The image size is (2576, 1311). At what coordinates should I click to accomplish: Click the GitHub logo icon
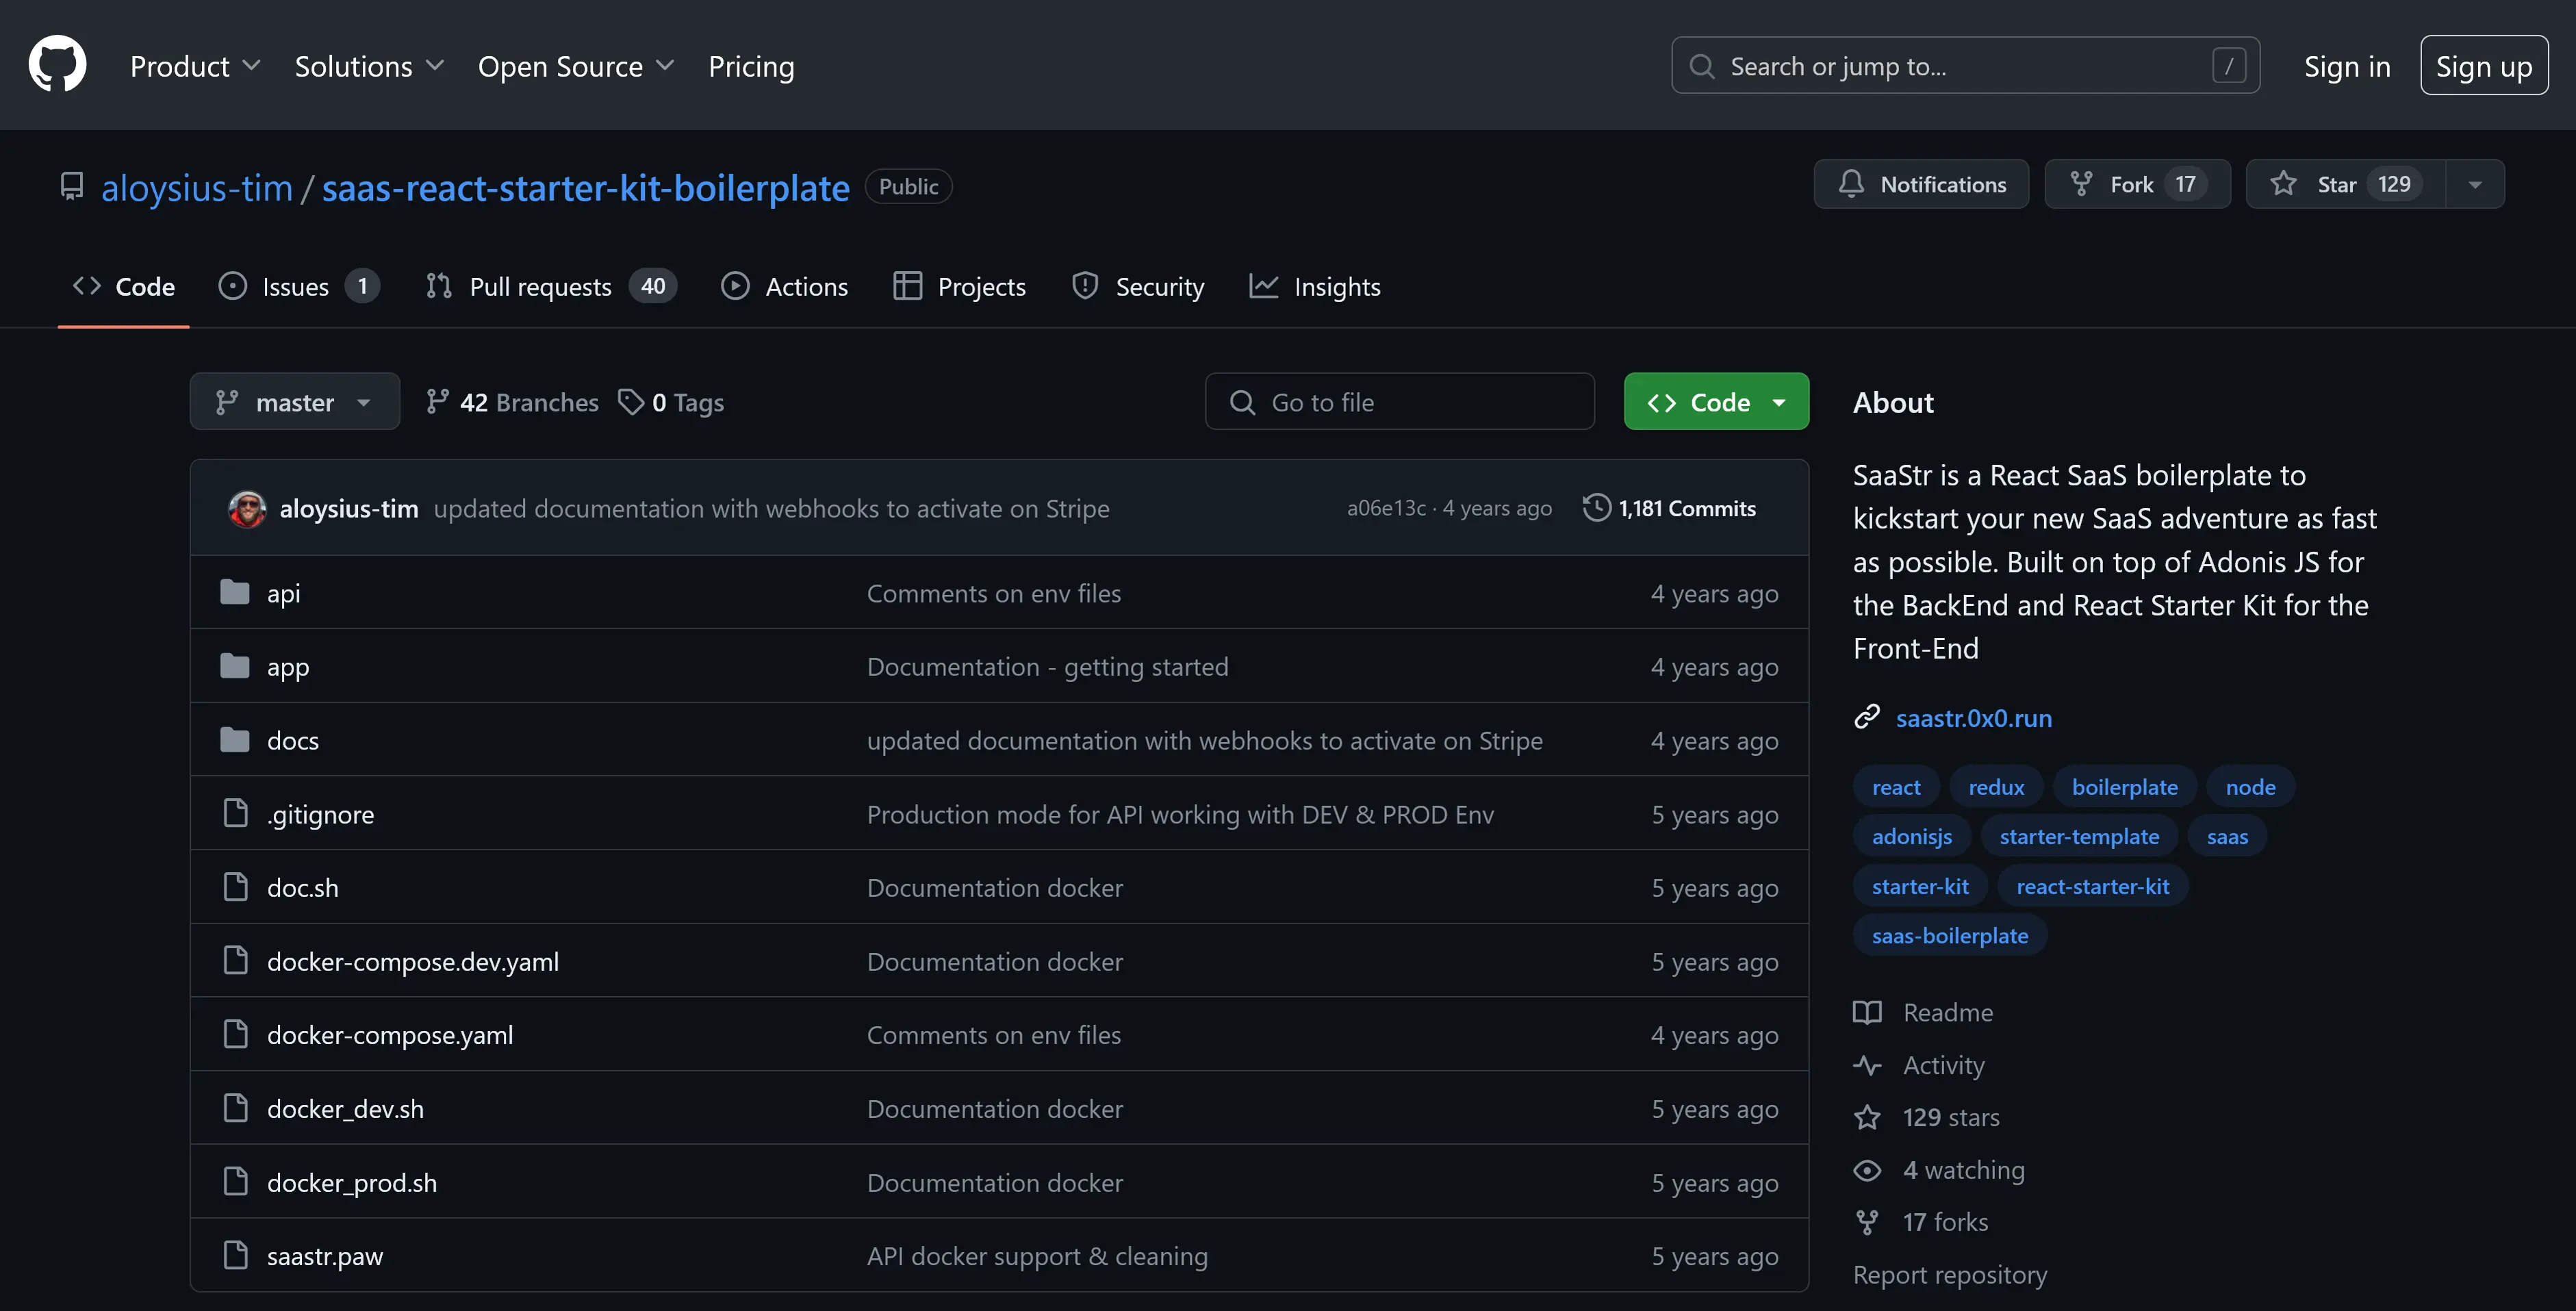pyautogui.click(x=57, y=65)
